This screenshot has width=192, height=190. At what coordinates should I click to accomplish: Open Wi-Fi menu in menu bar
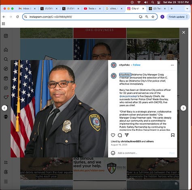pos(139,2)
